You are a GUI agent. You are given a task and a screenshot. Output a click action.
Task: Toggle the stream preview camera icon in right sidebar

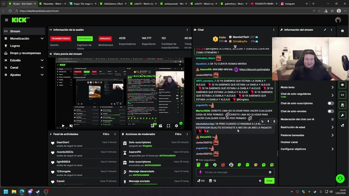point(342,105)
